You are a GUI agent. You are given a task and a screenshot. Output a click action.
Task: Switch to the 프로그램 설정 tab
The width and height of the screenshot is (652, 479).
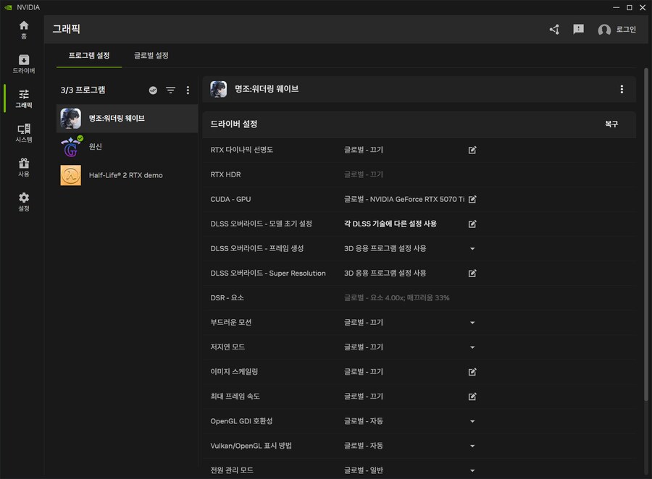(89, 56)
